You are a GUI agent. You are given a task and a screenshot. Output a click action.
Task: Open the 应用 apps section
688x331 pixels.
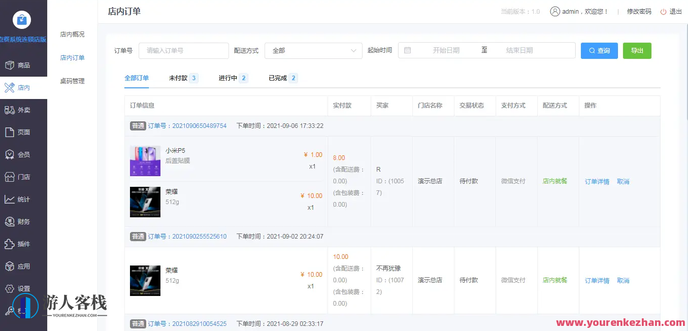click(x=23, y=266)
